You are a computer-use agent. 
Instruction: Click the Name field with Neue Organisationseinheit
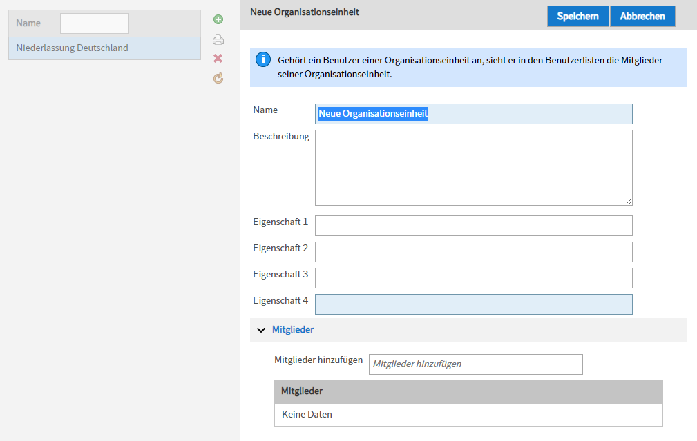point(473,114)
